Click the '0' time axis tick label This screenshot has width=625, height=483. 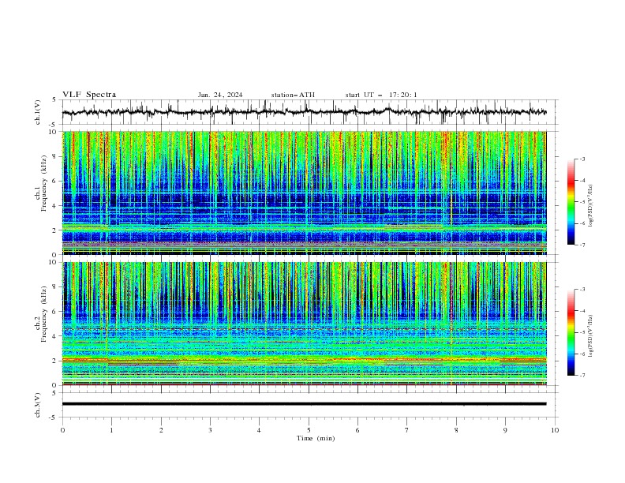pyautogui.click(x=62, y=430)
